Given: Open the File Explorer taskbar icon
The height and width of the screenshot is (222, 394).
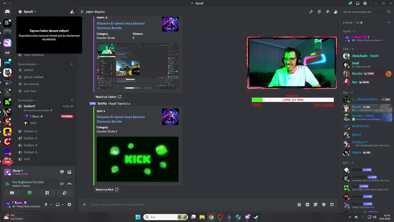Looking at the screenshot, I should [x=202, y=217].
